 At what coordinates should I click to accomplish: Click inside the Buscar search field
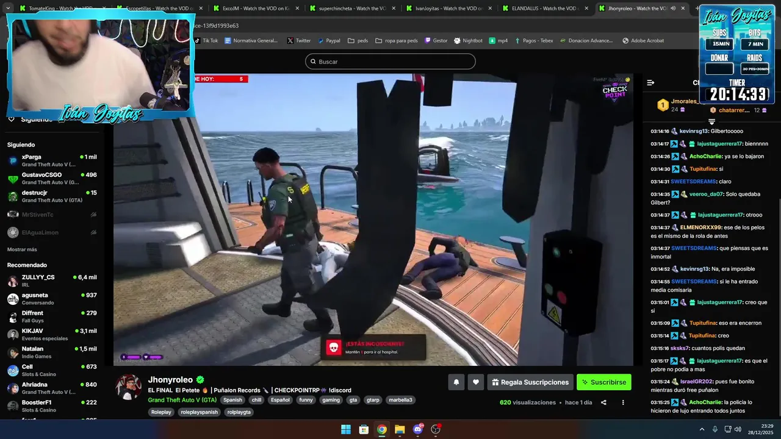(x=390, y=62)
